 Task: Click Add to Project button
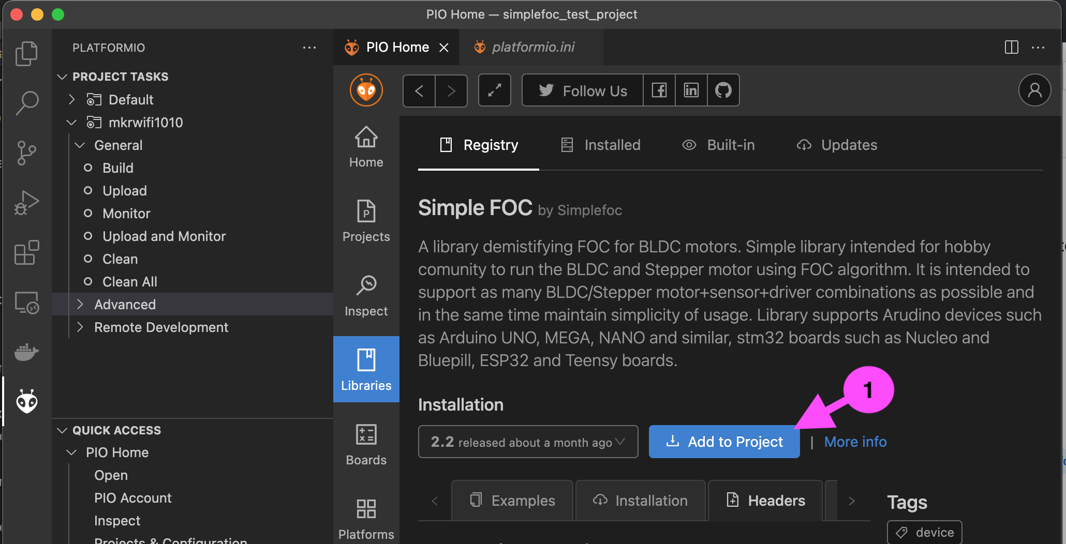click(x=724, y=442)
